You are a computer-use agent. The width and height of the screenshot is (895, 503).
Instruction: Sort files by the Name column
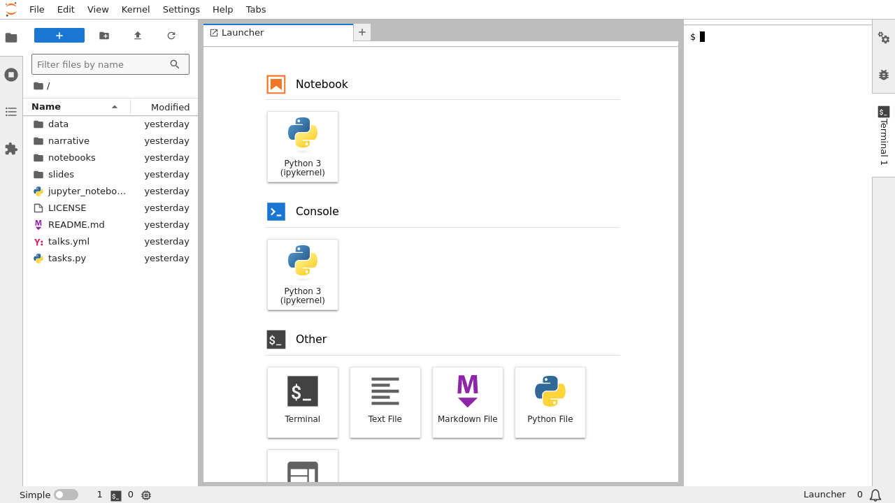click(76, 107)
